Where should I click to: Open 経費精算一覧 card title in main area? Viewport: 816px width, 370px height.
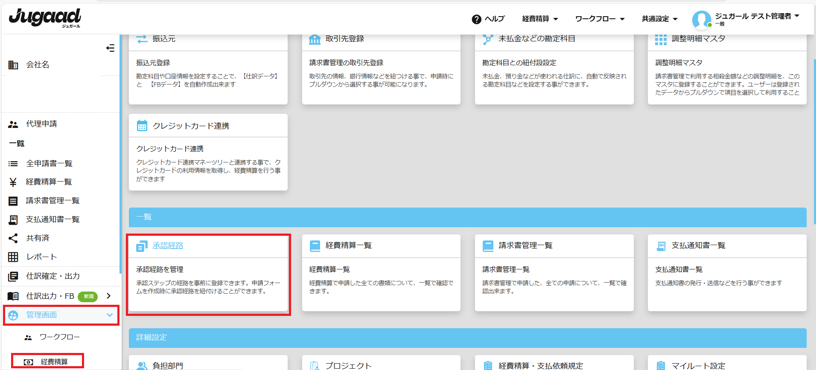pyautogui.click(x=349, y=246)
